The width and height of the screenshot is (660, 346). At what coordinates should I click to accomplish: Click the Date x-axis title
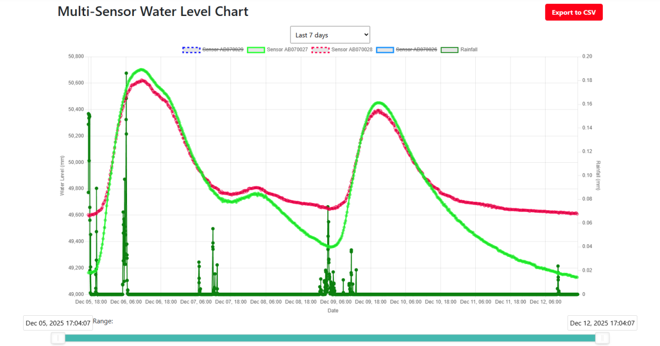click(x=333, y=311)
